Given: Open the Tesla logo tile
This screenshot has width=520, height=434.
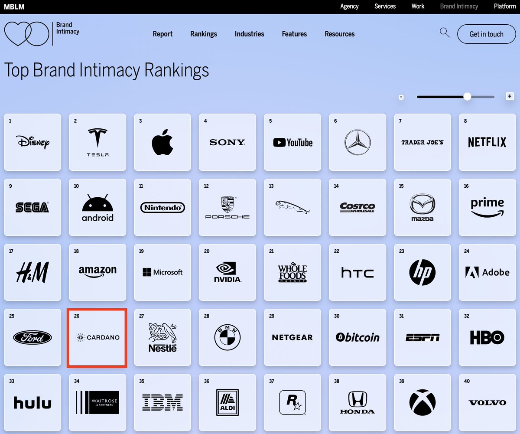Looking at the screenshot, I should pyautogui.click(x=97, y=142).
